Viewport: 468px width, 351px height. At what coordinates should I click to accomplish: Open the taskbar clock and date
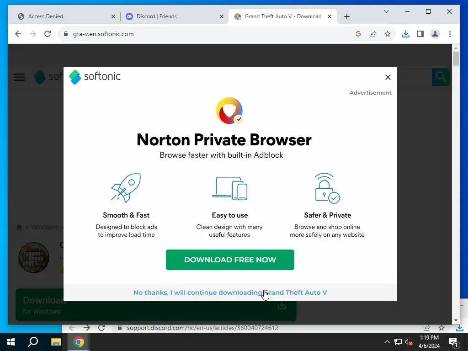(429, 342)
